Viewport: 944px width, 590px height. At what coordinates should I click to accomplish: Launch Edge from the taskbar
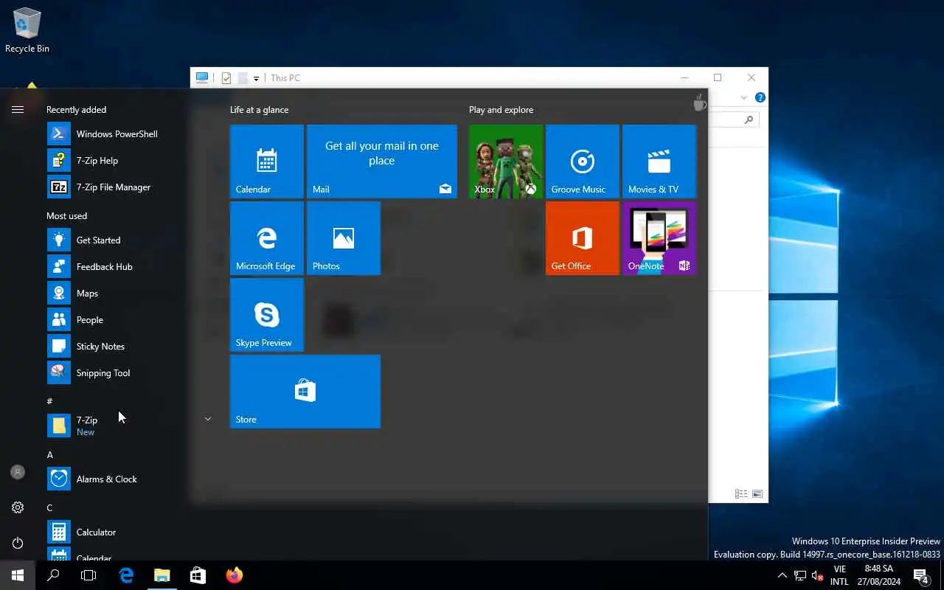[x=126, y=575]
